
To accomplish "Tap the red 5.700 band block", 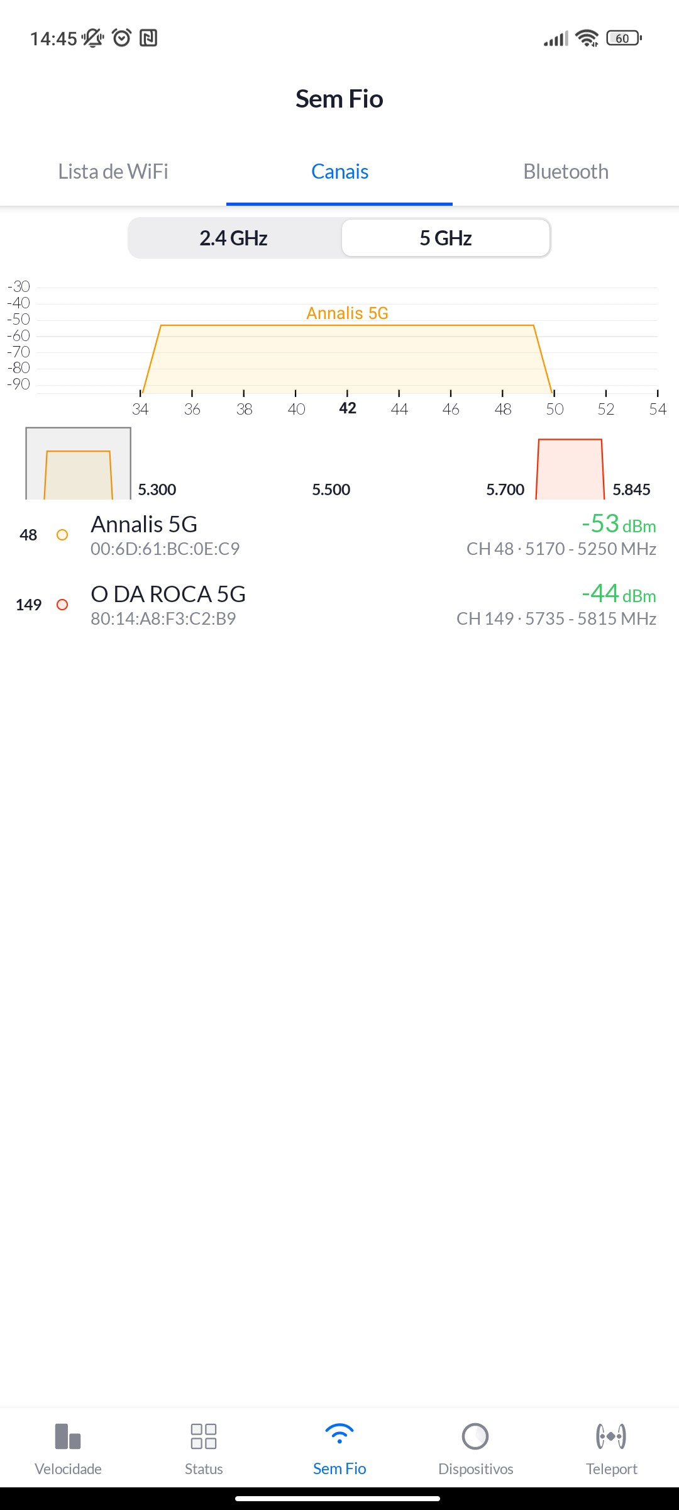I will [x=570, y=469].
